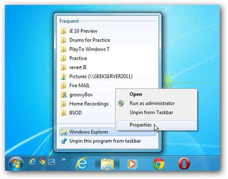Viewport: 228px width, 179px height.
Task: Click the pushpin icon for unpinning program
Action: point(64,141)
